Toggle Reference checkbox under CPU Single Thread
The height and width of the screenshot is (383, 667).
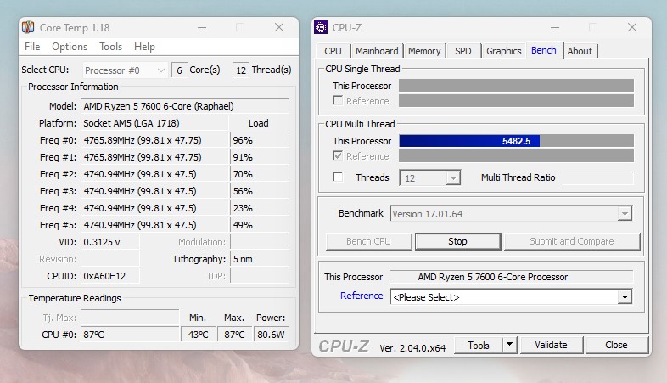coord(338,100)
